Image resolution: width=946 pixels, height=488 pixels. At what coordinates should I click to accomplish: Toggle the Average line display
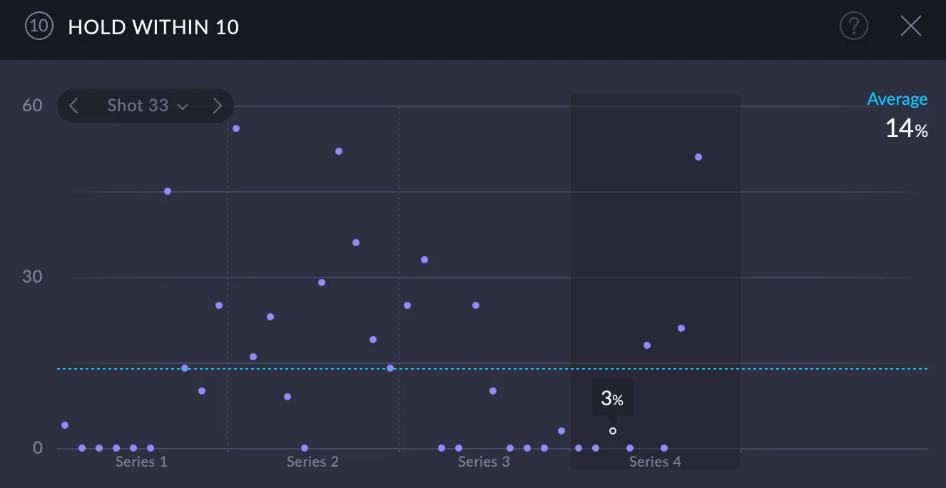click(x=897, y=98)
